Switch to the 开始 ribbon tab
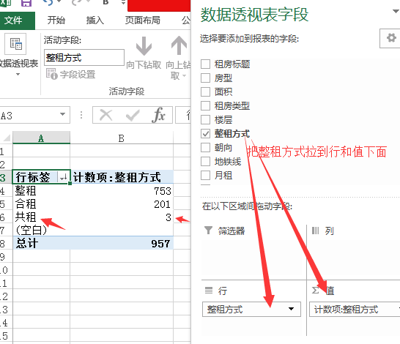Viewport: 400px width, 344px height. click(56, 20)
